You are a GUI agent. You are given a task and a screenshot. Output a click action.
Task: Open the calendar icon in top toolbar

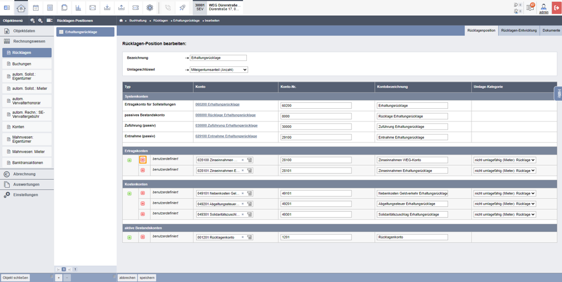35,8
